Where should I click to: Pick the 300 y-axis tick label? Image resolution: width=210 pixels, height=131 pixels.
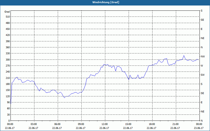[x=8, y=60]
